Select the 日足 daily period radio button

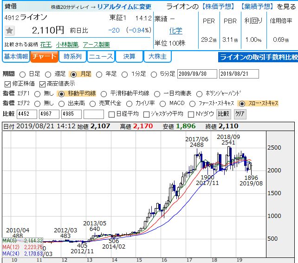click(22, 74)
